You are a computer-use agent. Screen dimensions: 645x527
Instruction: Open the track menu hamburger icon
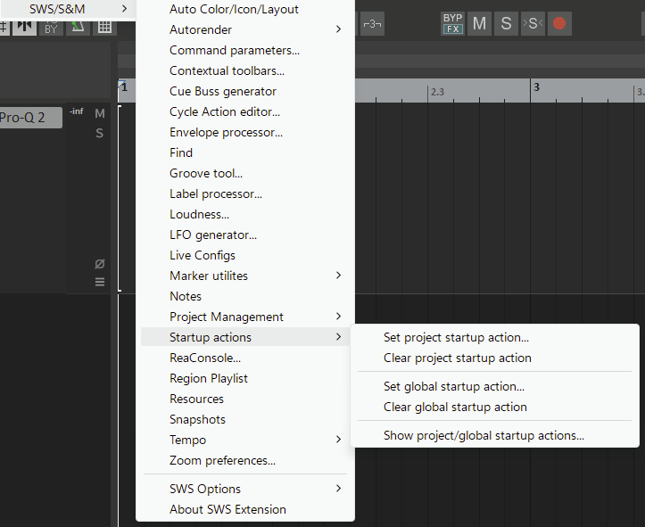(100, 282)
